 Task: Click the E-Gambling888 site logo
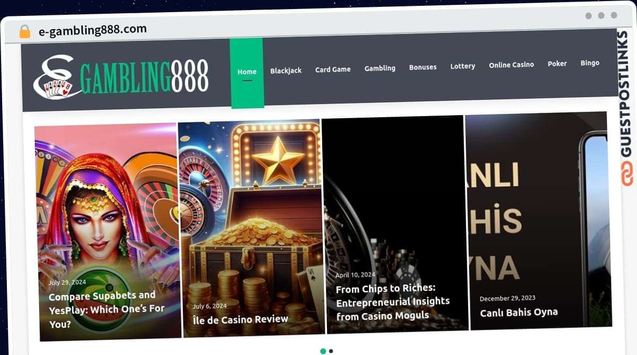tap(121, 76)
